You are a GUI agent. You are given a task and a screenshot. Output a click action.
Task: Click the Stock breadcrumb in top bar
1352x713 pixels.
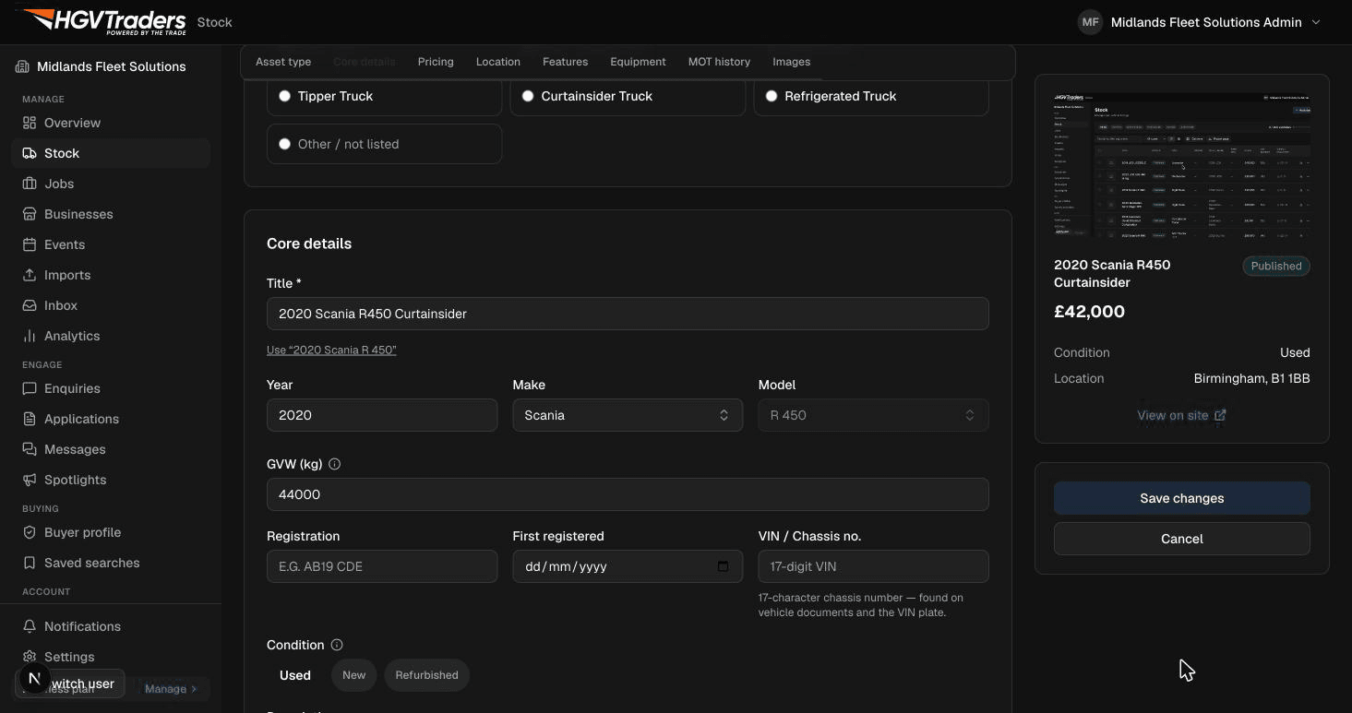[214, 22]
